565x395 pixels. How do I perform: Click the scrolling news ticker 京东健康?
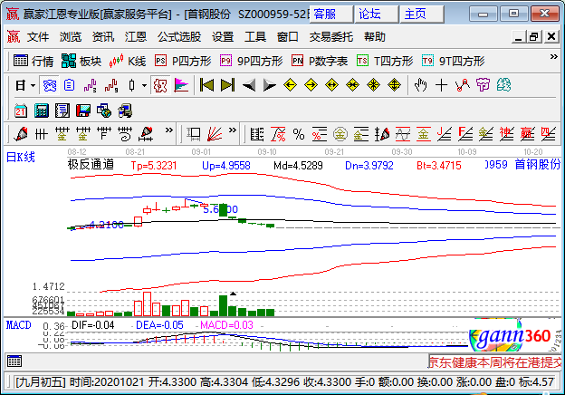[x=494, y=362]
